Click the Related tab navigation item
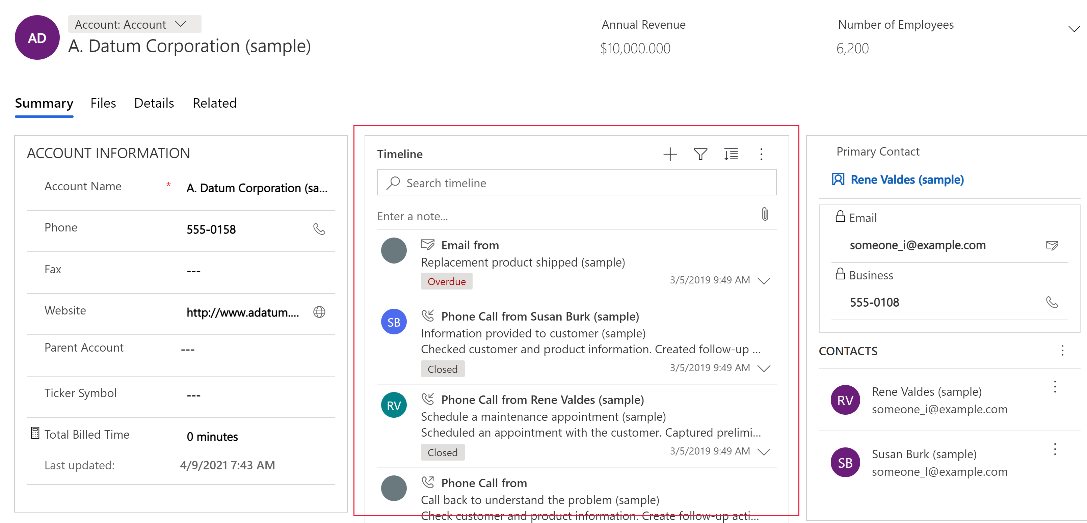 point(215,103)
